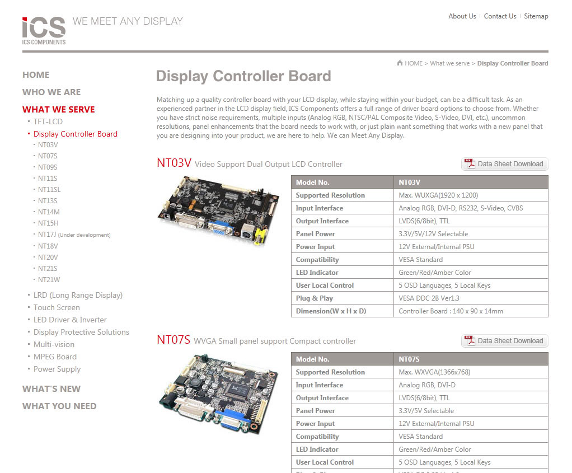Jump to NT14M in sidebar list
Image resolution: width=572 pixels, height=473 pixels.
pos(49,212)
